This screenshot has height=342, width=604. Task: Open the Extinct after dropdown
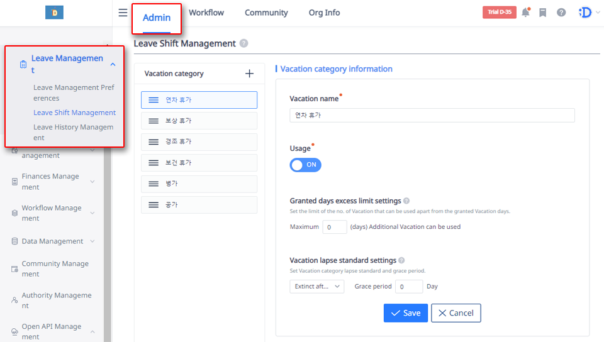point(317,287)
